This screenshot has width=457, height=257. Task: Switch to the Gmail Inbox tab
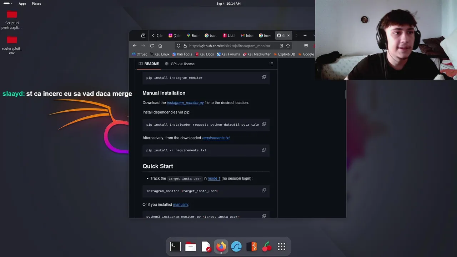247,36
